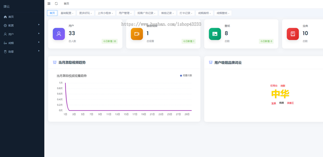
Task: Select 中华 in the word cloud
Action: pos(280,94)
